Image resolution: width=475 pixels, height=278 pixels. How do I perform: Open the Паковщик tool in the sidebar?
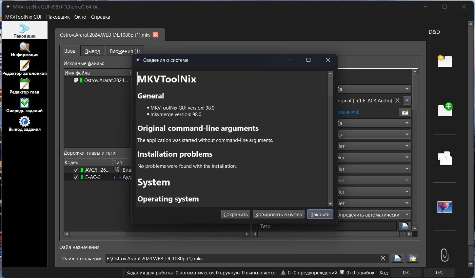click(x=25, y=31)
